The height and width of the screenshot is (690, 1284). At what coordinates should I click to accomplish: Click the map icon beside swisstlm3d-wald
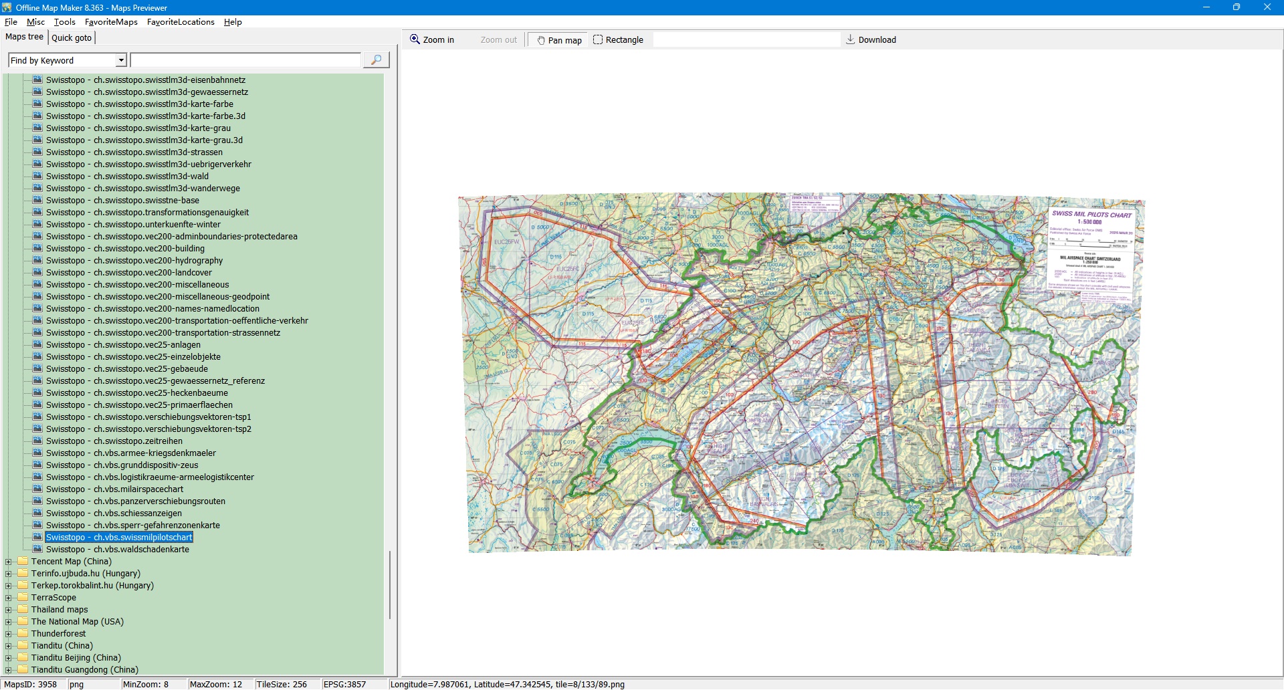click(37, 176)
